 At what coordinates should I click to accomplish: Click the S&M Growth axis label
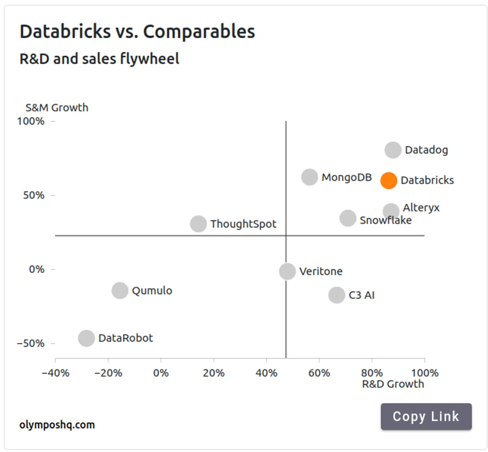pos(57,108)
